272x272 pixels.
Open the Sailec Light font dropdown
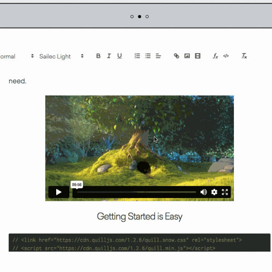pos(61,56)
